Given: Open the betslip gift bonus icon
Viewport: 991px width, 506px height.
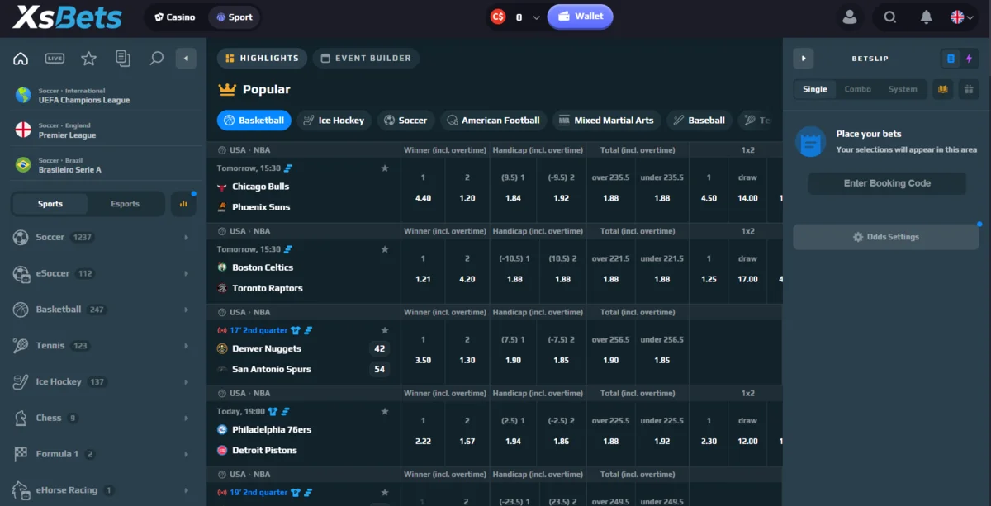Looking at the screenshot, I should [x=969, y=89].
